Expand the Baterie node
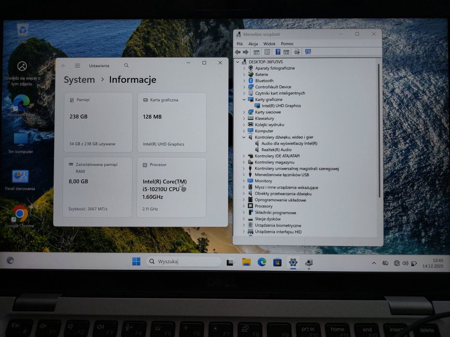The height and width of the screenshot is (337, 450). coord(244,75)
